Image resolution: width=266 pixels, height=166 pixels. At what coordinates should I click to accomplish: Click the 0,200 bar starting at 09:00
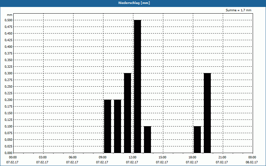pos(107,126)
